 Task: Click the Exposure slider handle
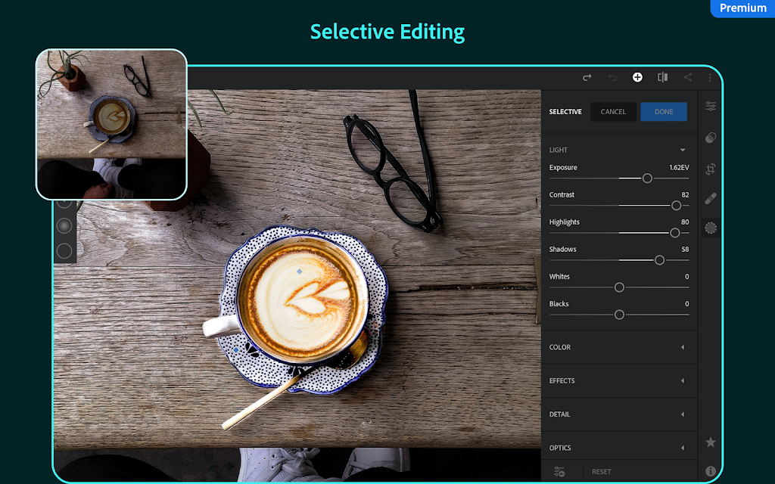tap(647, 178)
